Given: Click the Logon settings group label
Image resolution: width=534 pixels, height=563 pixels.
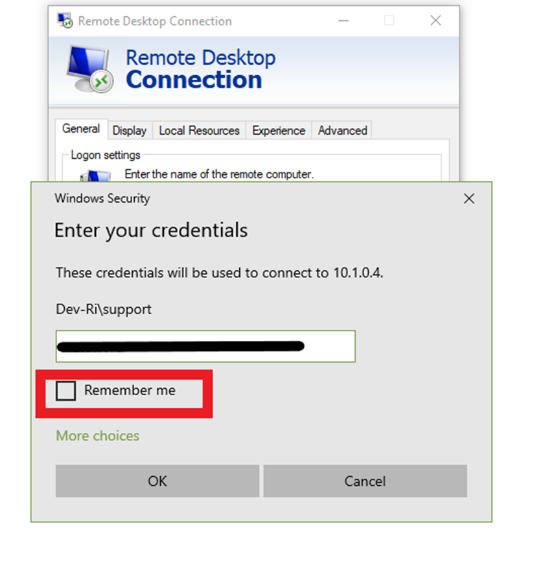Looking at the screenshot, I should [x=105, y=155].
